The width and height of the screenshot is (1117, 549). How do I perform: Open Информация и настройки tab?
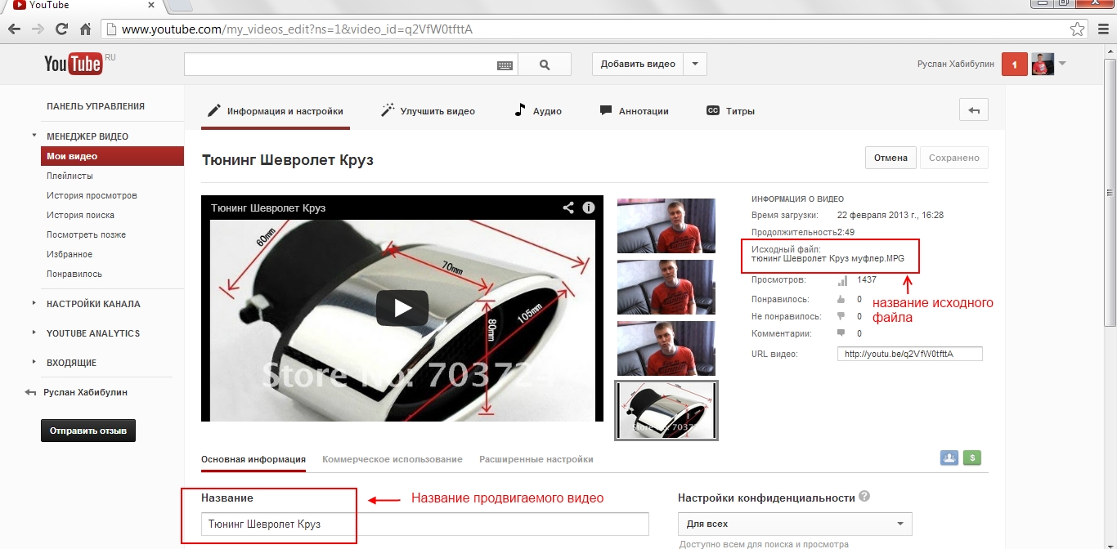[276, 111]
